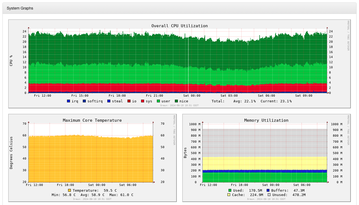This screenshot has height=205, width=359.
Task: Click the 'Avg: 58.9 C' value
Action: [92, 195]
